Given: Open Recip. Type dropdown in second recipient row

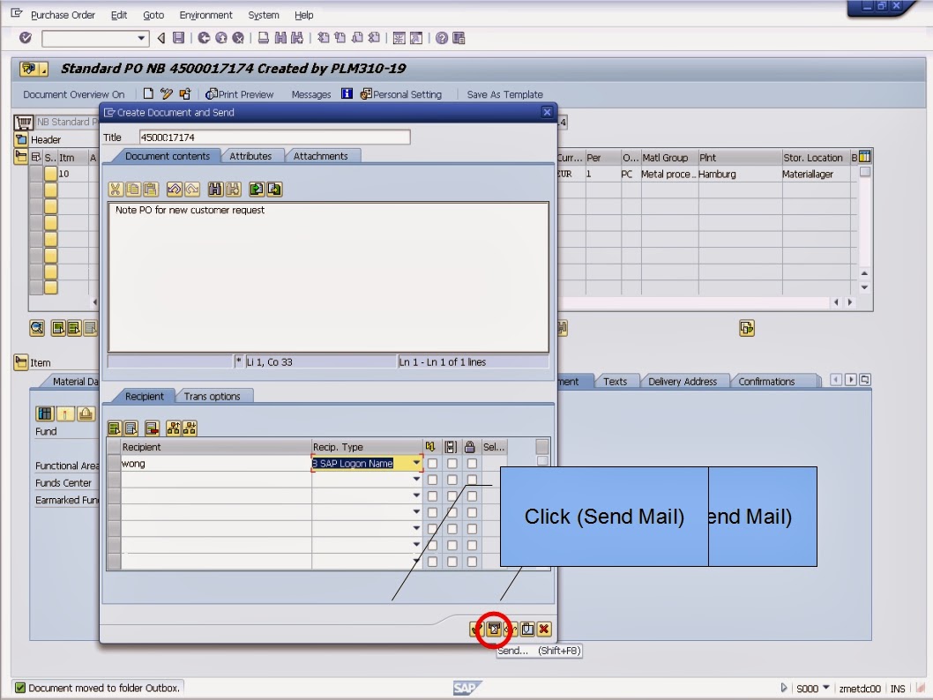Looking at the screenshot, I should 416,480.
